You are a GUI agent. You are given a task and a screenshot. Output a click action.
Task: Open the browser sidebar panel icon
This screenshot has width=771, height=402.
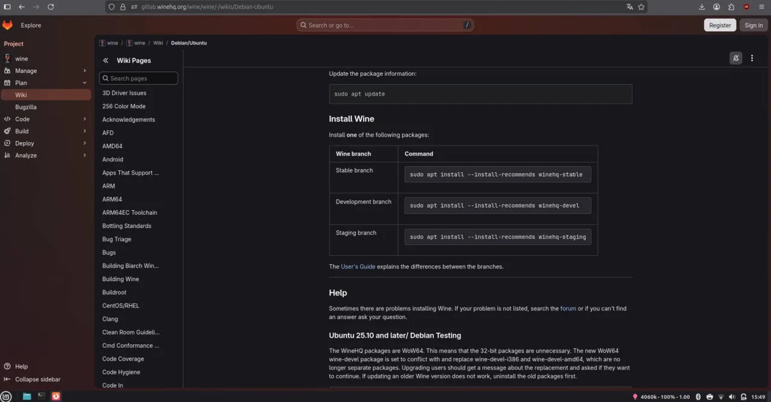(7, 7)
